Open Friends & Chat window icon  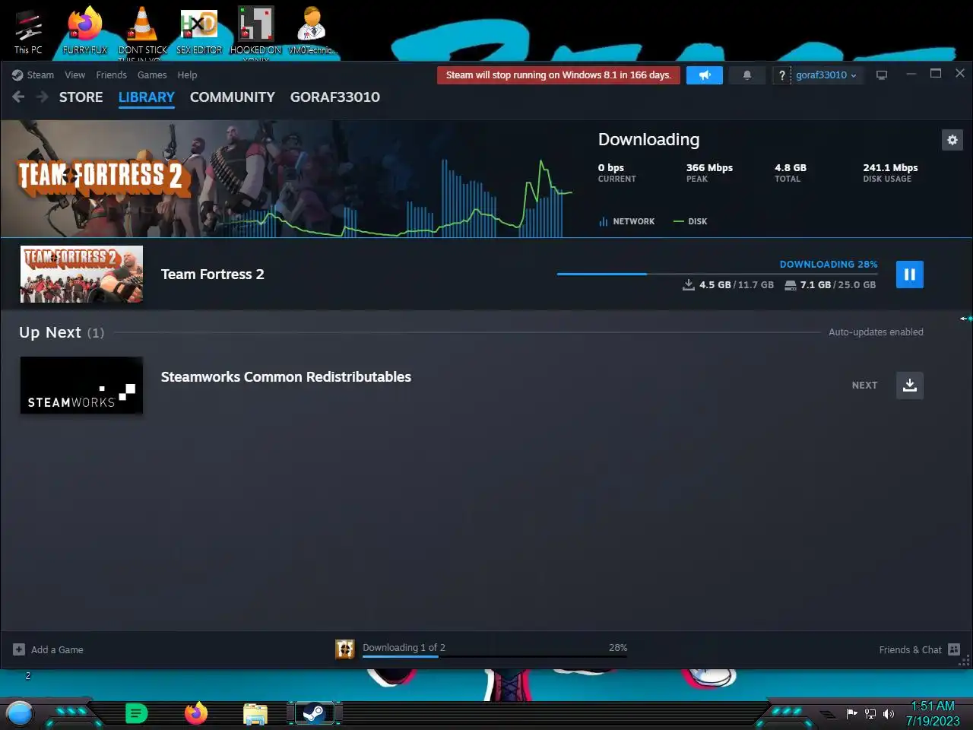(954, 649)
